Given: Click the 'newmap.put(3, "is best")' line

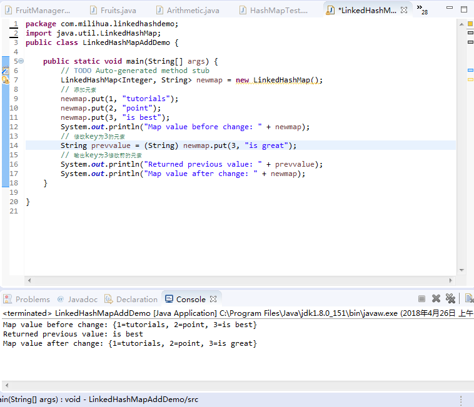Looking at the screenshot, I should pos(115,117).
